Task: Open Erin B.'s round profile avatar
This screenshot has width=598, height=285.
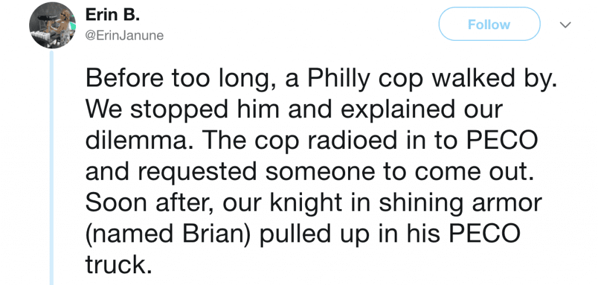Action: [x=53, y=25]
